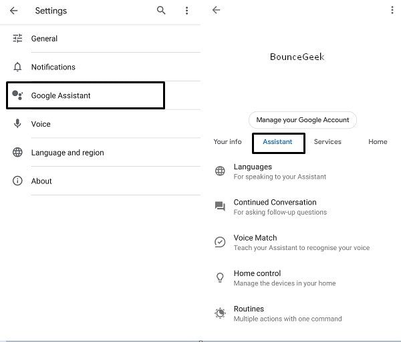Click 'For speaking to your Assistant' subtitle
The height and width of the screenshot is (342, 401).
click(280, 177)
